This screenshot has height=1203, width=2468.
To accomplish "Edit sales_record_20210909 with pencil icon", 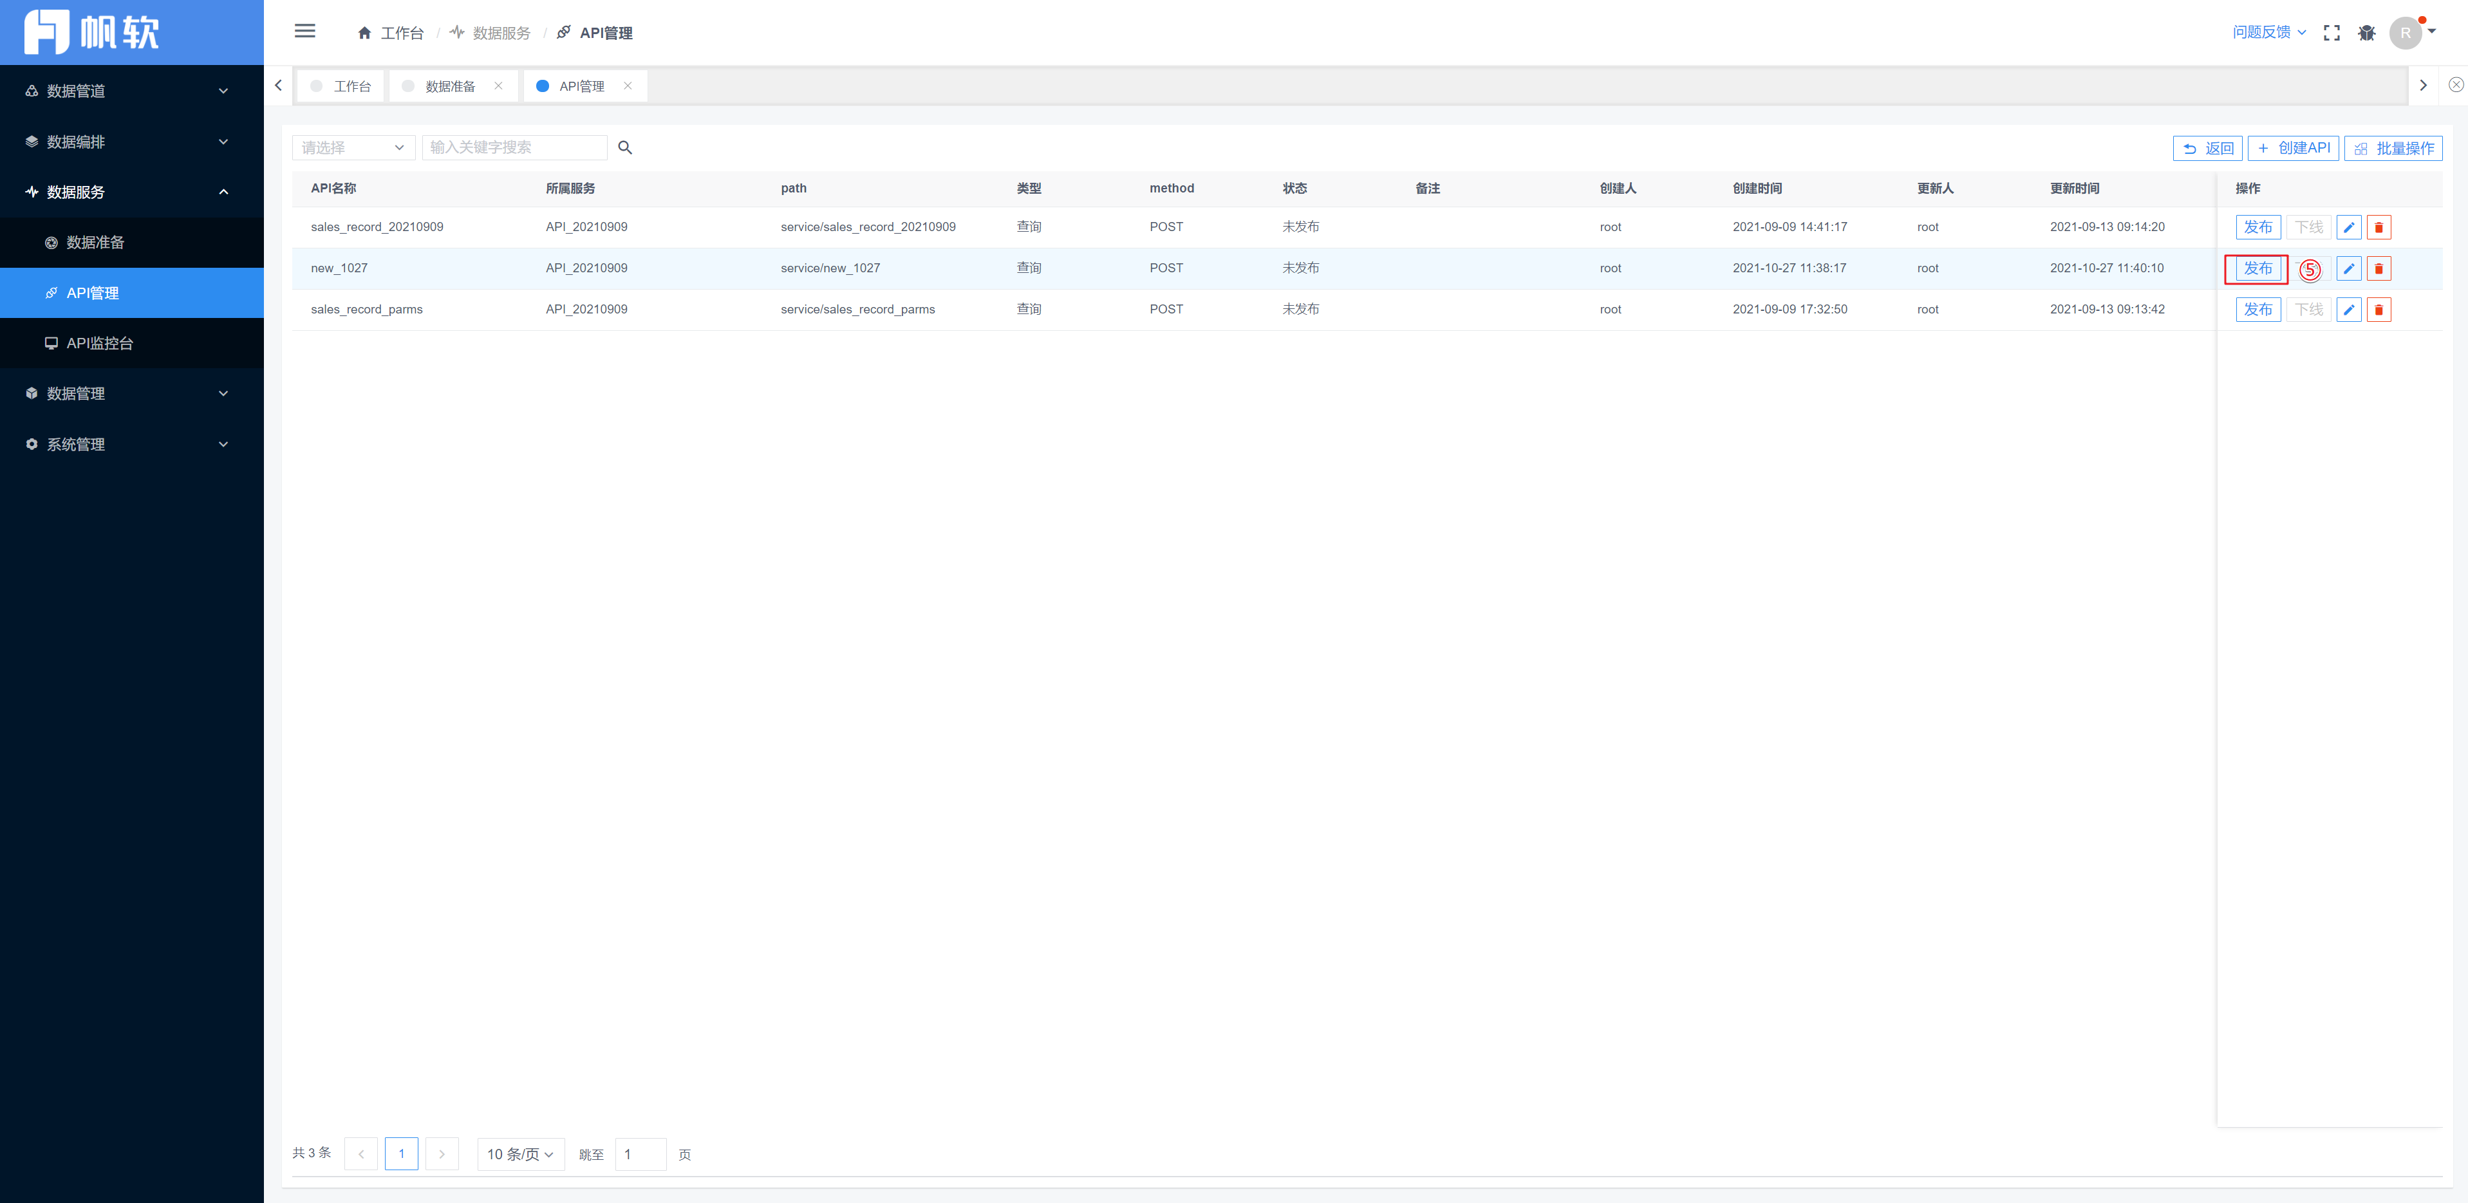I will pyautogui.click(x=2348, y=228).
